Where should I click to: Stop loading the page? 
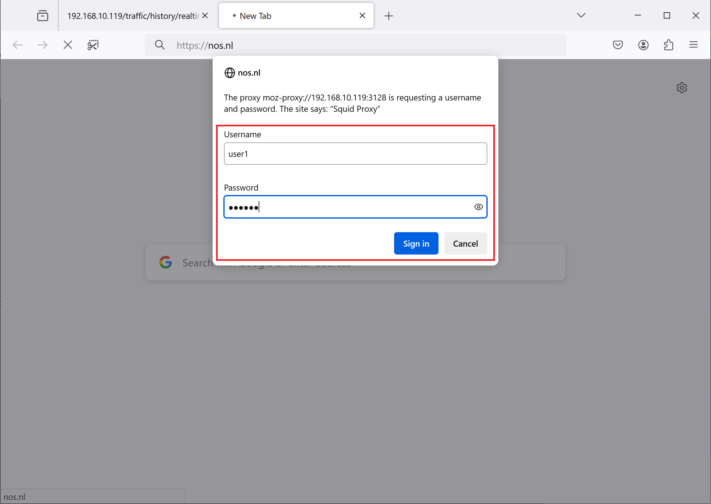point(68,45)
